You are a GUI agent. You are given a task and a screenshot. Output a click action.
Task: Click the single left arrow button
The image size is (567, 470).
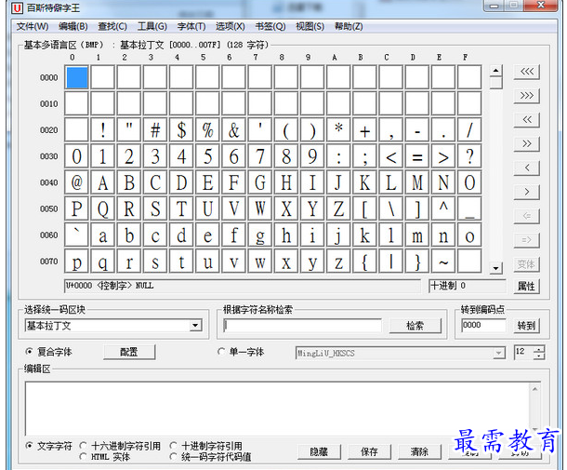(527, 168)
